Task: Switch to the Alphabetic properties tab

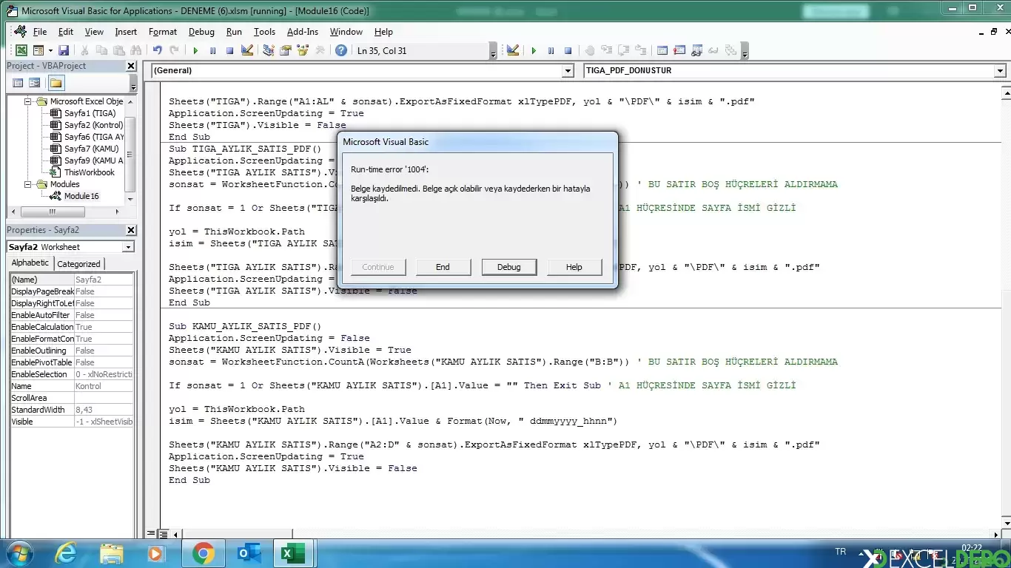Action: point(30,263)
